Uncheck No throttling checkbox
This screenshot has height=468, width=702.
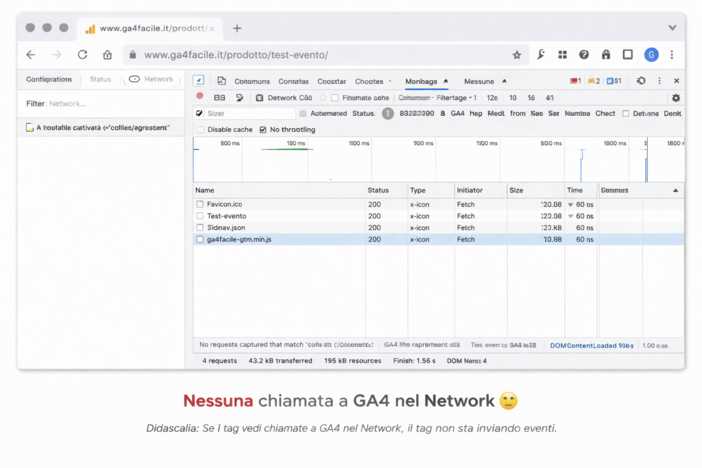(x=263, y=130)
